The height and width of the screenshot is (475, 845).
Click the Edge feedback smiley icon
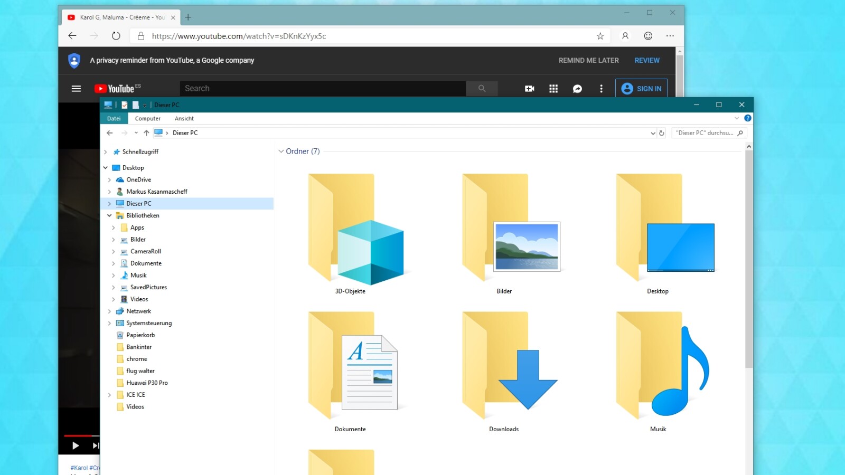(648, 36)
